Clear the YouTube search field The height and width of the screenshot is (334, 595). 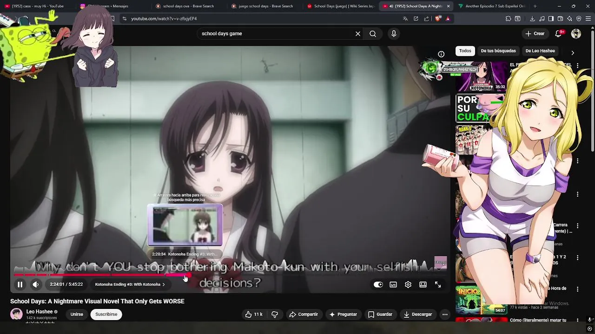point(358,33)
